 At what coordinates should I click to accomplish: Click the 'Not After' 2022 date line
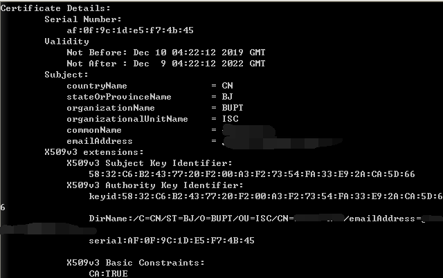[168, 64]
